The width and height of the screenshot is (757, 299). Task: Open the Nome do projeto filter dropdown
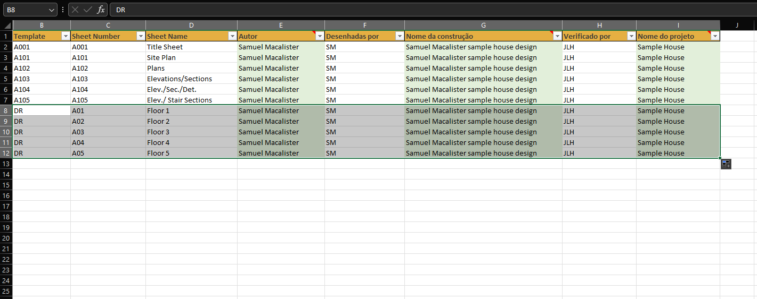coord(715,36)
